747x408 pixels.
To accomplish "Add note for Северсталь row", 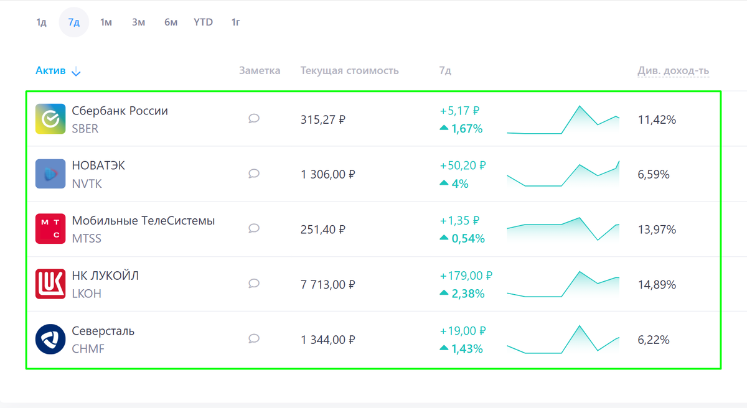I will pos(254,339).
